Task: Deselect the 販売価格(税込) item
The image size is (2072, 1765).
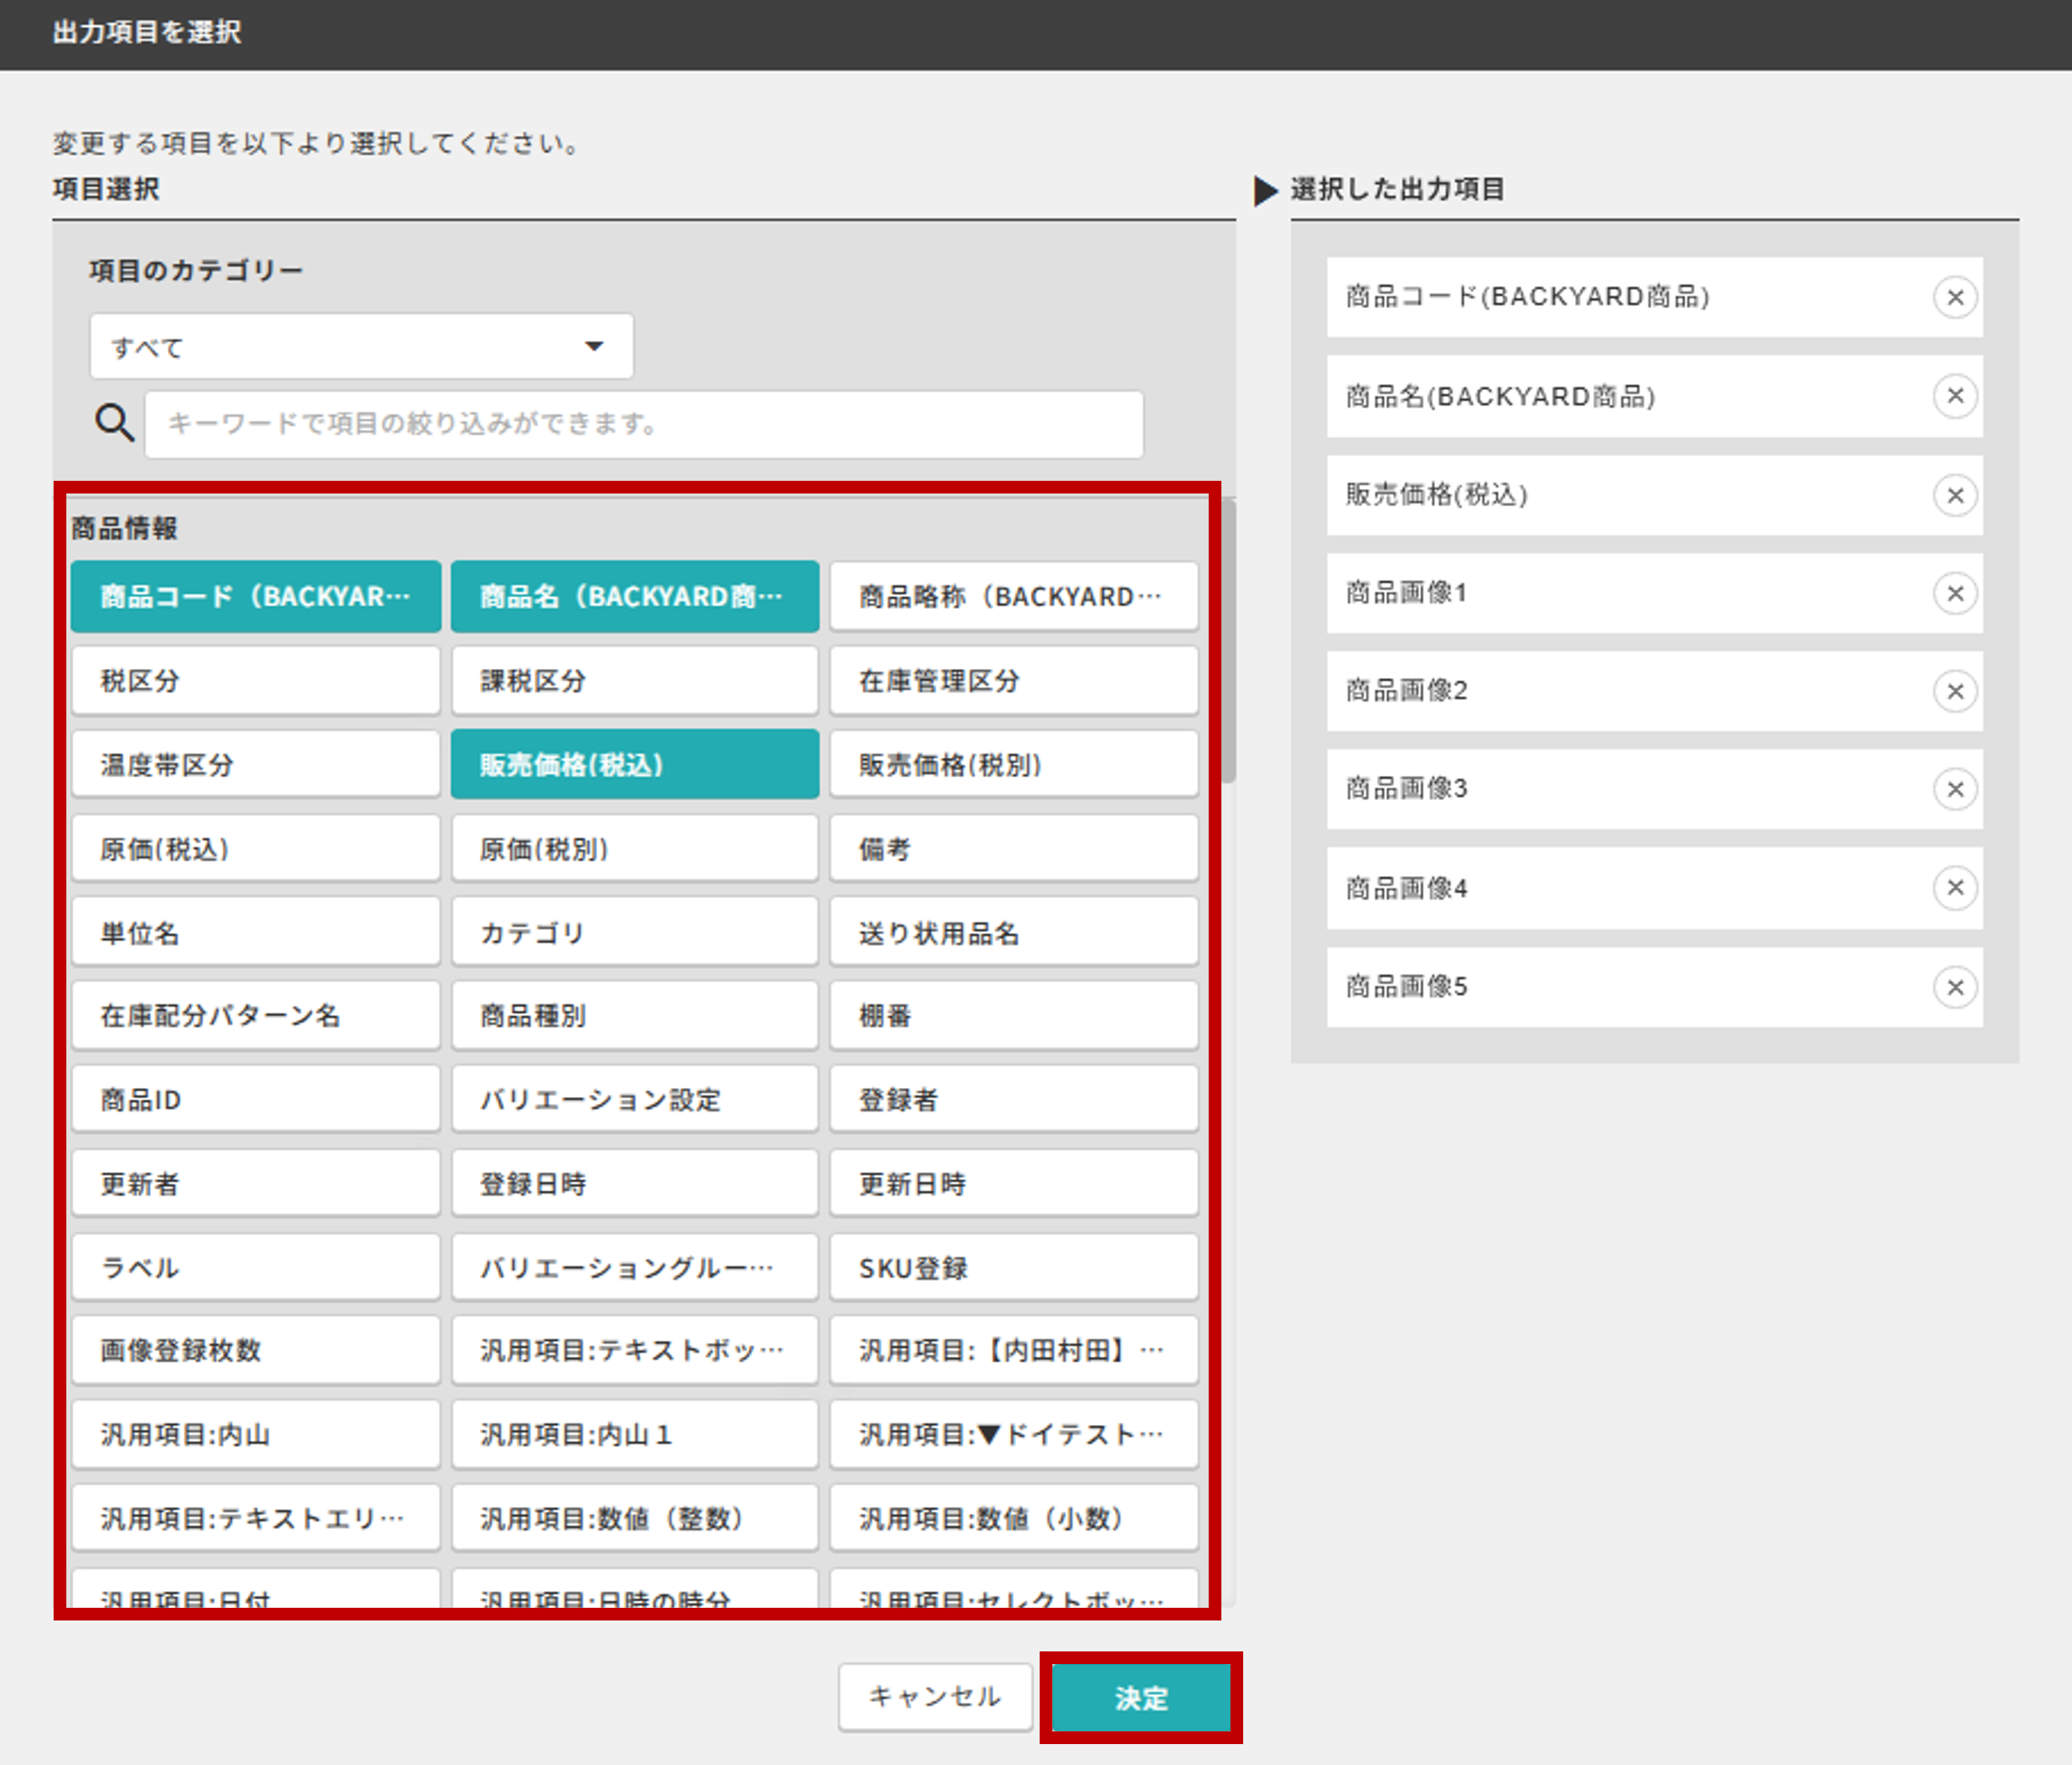Action: pyautogui.click(x=635, y=765)
